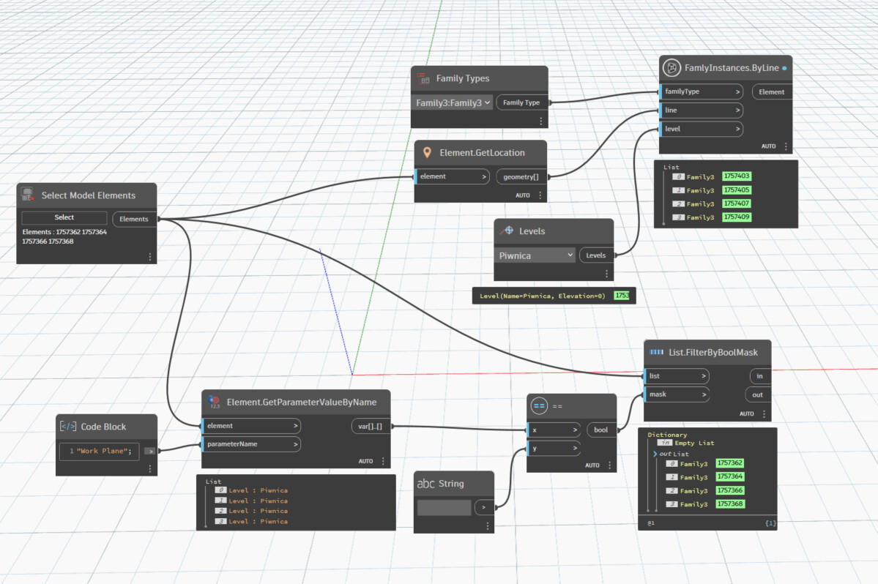Click element ID 1757362 in dictionary preview
This screenshot has width=878, height=584.
[729, 463]
